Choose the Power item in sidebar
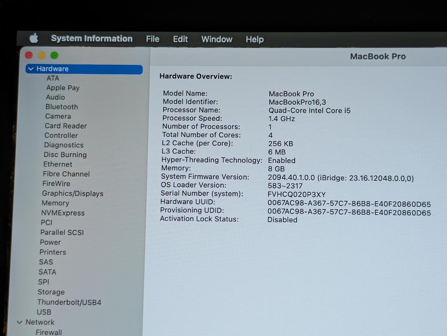The height and width of the screenshot is (336, 447). pos(50,242)
